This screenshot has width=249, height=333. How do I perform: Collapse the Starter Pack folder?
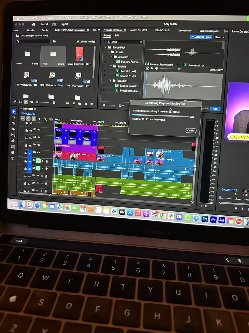[x=106, y=47]
